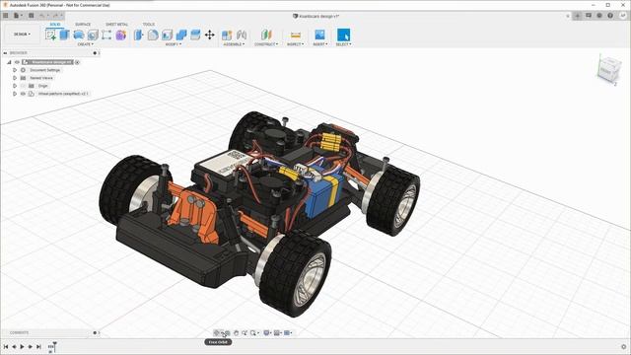631x355 pixels.
Task: Open the CONSTRUCT dropdown menu
Action: tap(266, 44)
